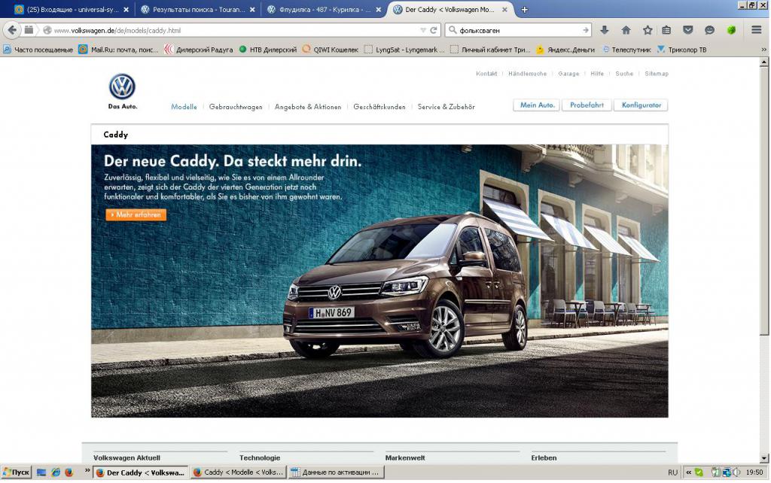Image resolution: width=771 pixels, height=483 pixels.
Task: Switch to the Входящие mail tab
Action: click(x=72, y=9)
